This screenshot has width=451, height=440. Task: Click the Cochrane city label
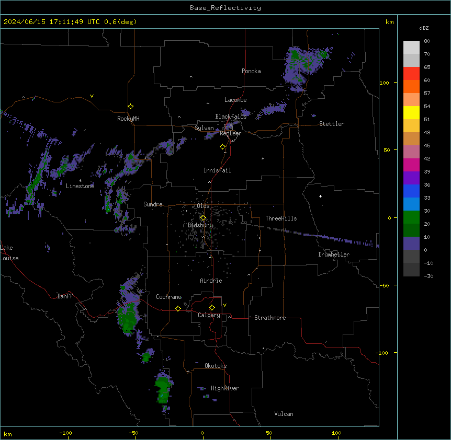(x=168, y=297)
